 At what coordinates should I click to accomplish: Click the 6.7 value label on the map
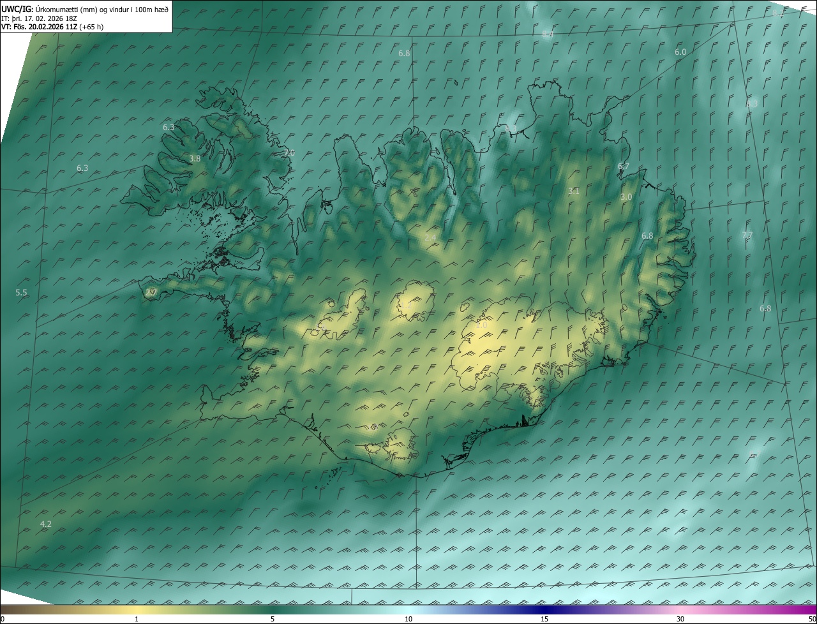point(623,167)
